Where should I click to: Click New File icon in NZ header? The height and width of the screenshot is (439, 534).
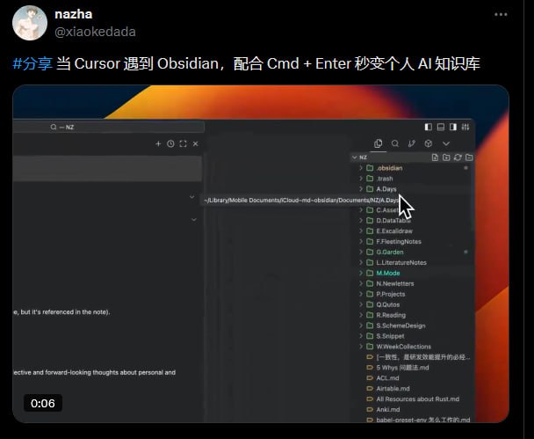436,157
